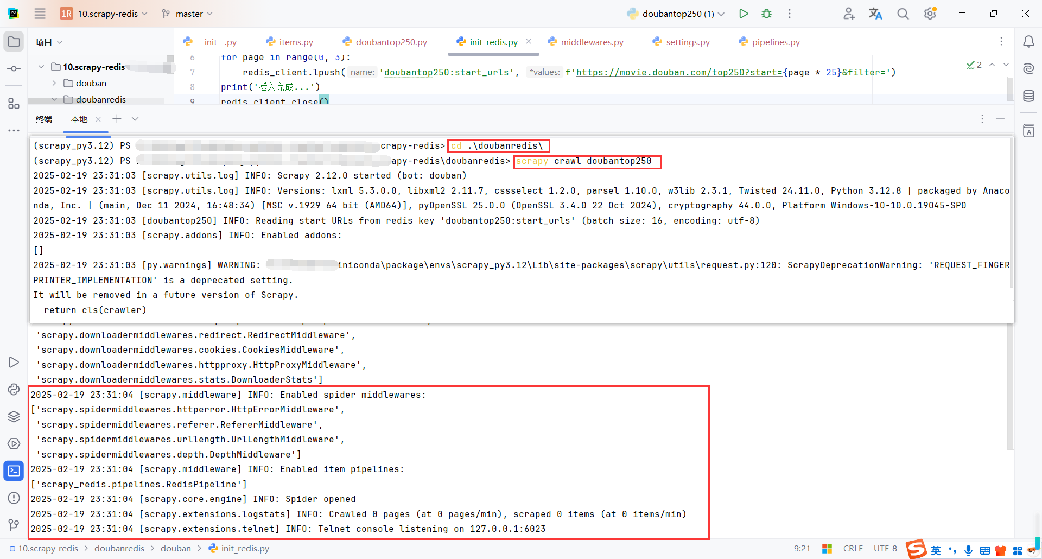Viewport: 1042px width, 559px height.
Task: Open the doubantop250 (1) run configuration dropdown
Action: point(676,14)
